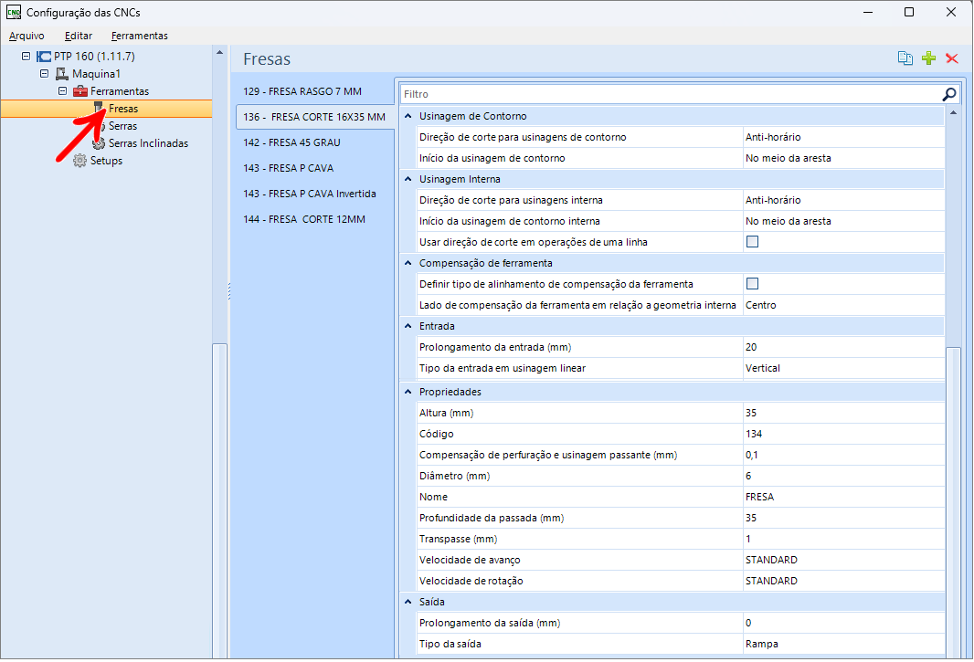This screenshot has width=974, height=662.
Task: Click the Setups gear icon
Action: 79,161
